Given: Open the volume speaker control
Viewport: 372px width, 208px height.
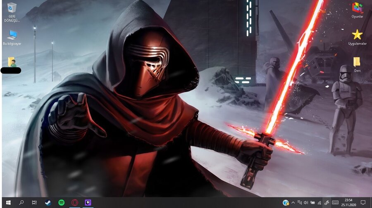Looking at the screenshot, I should 306,203.
